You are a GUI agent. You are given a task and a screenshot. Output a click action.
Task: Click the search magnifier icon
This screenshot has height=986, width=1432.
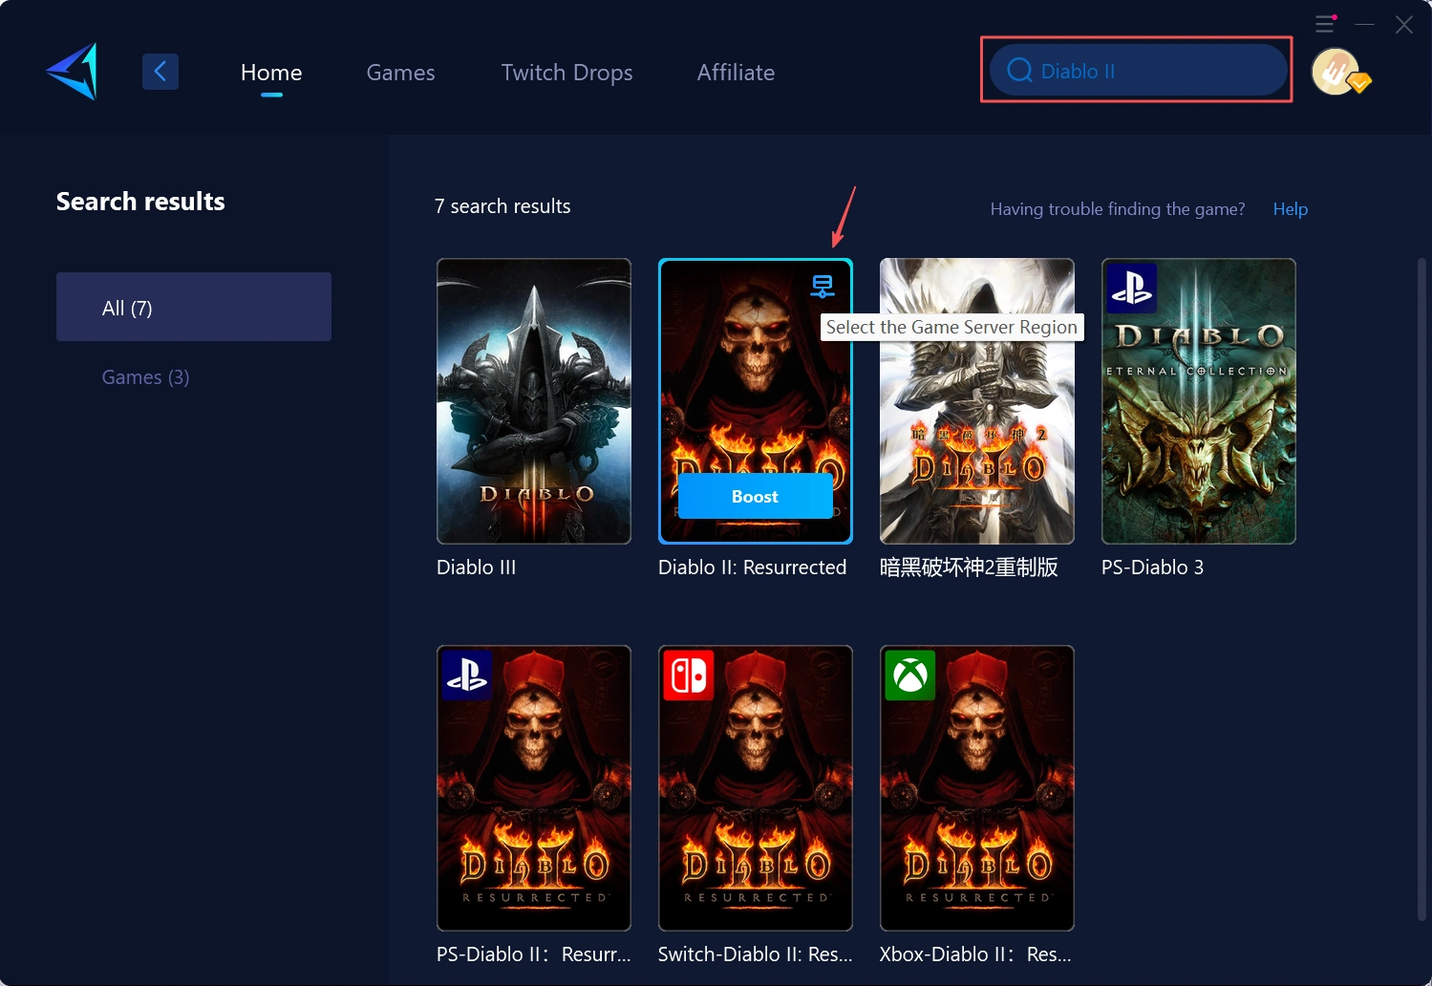1019,71
